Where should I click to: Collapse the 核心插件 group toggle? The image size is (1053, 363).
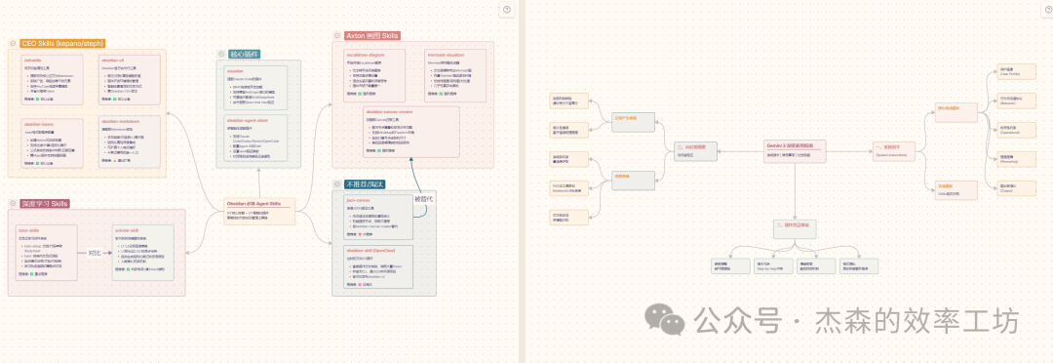(221, 54)
